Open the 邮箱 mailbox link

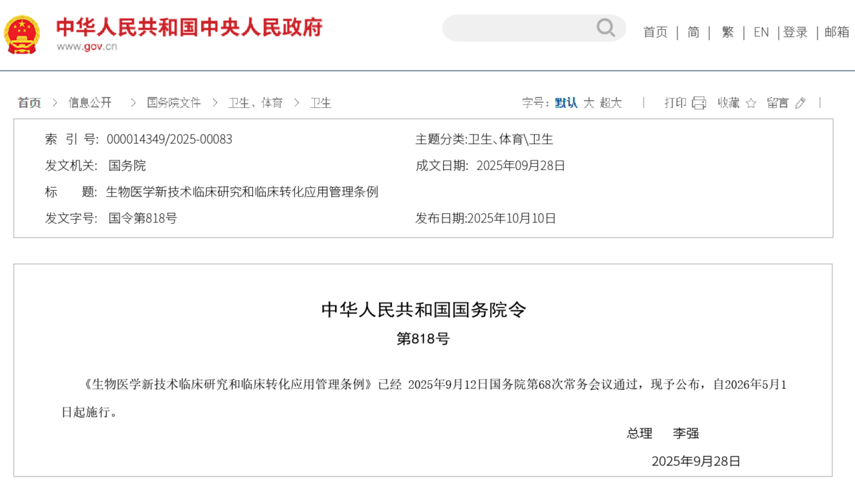point(837,32)
